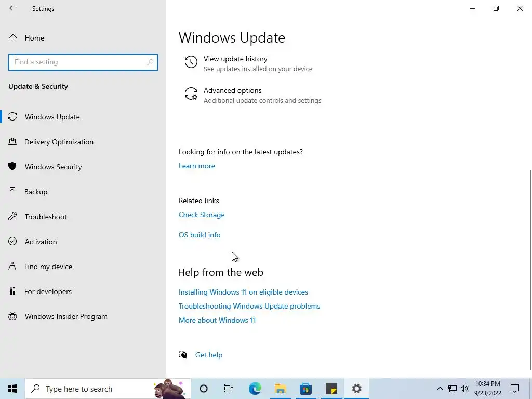Open the notification center icon
532x399 pixels.
(515, 389)
